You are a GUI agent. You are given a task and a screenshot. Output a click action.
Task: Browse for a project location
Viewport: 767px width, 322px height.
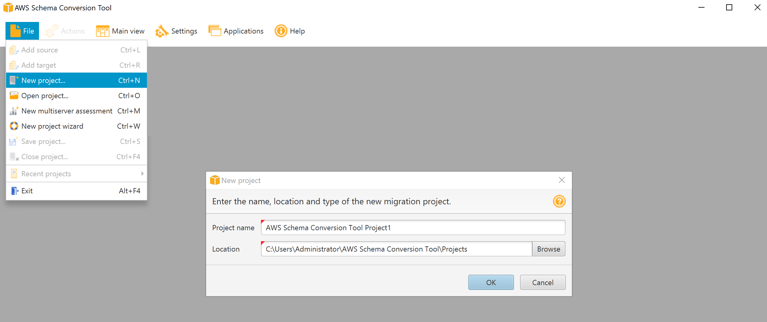[x=548, y=249]
